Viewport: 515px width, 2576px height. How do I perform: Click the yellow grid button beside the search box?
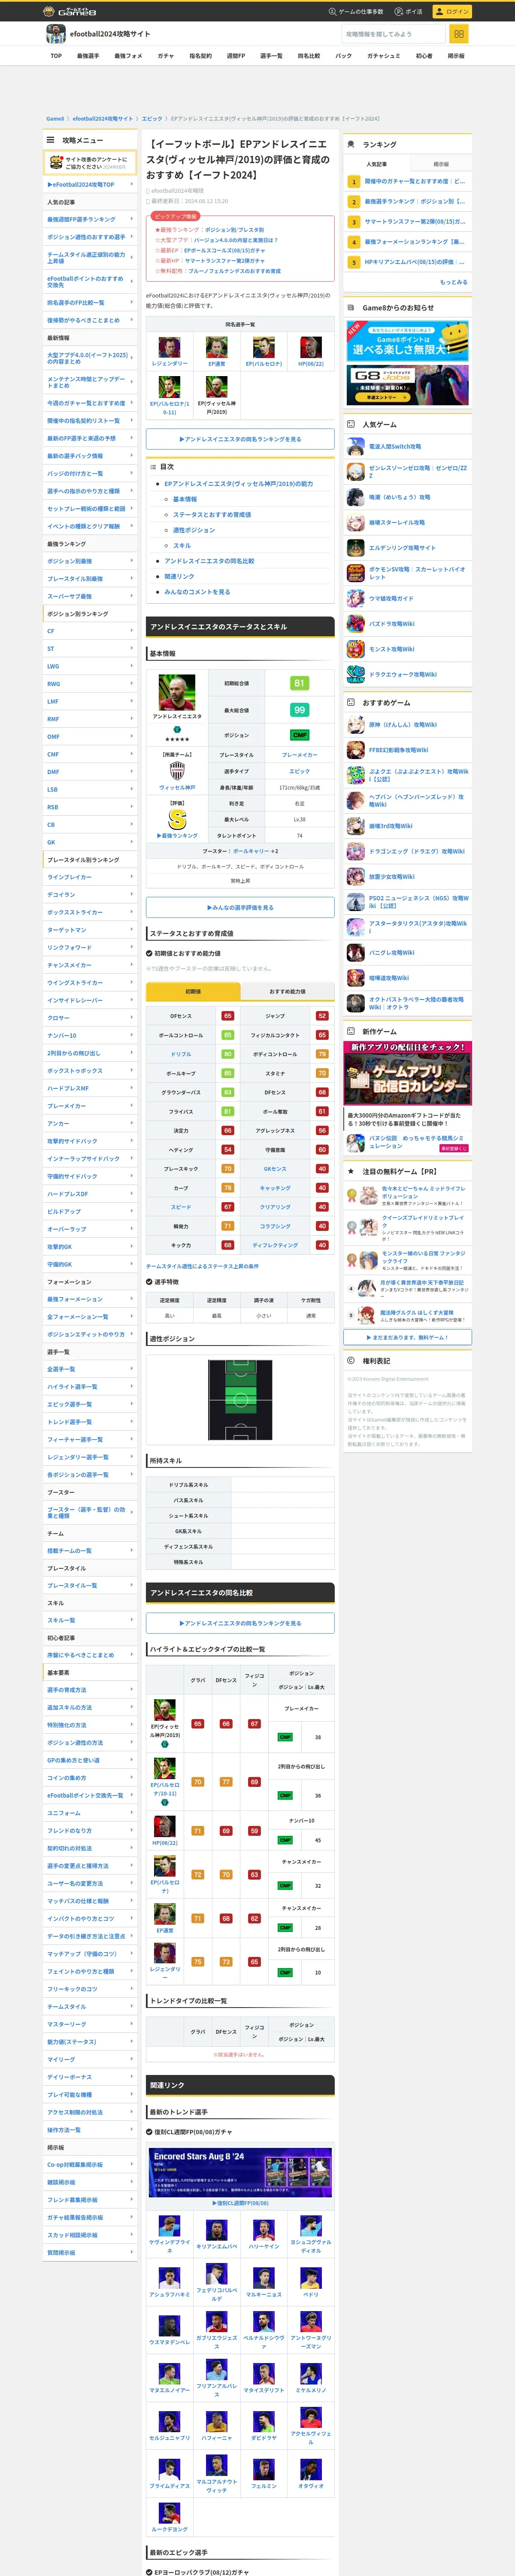(459, 34)
